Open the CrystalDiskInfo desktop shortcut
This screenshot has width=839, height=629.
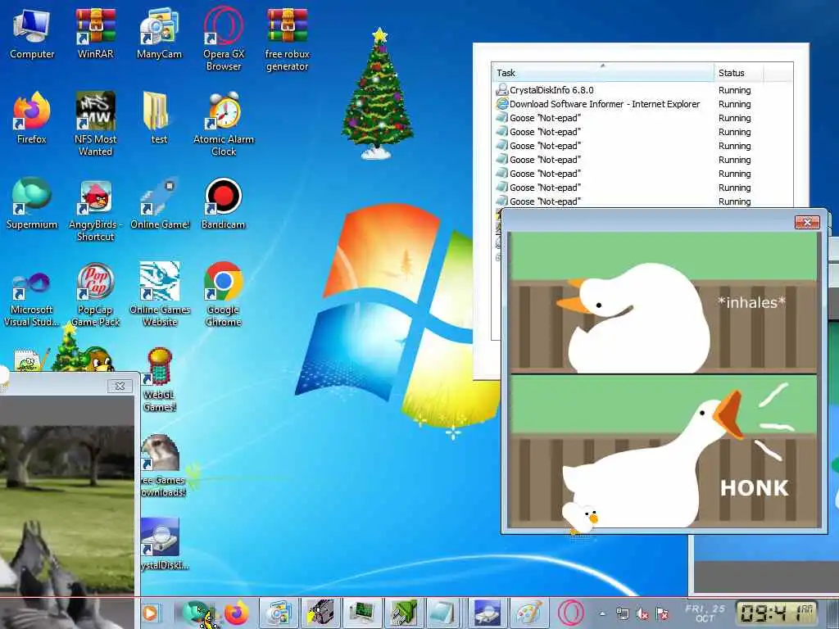pyautogui.click(x=163, y=544)
